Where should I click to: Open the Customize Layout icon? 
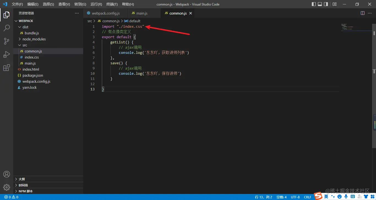pos(334,4)
